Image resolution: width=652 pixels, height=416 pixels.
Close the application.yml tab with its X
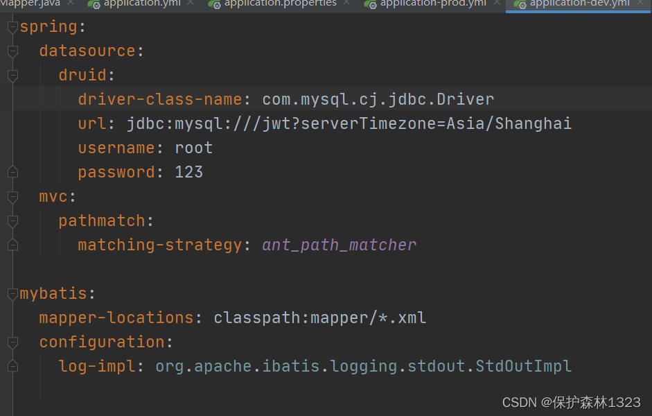click(x=191, y=4)
